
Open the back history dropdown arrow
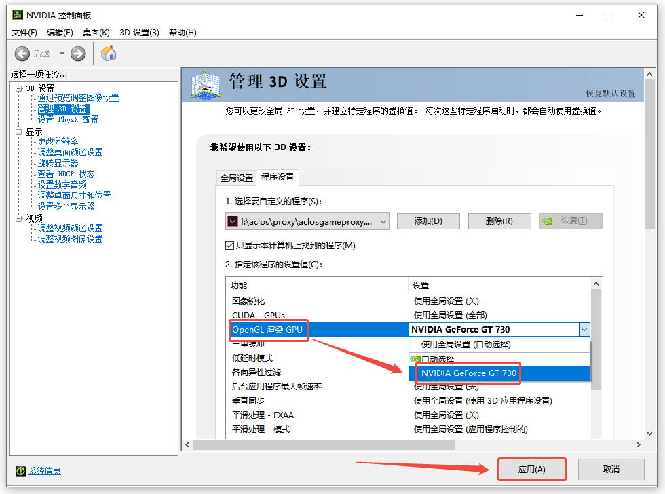click(x=62, y=54)
